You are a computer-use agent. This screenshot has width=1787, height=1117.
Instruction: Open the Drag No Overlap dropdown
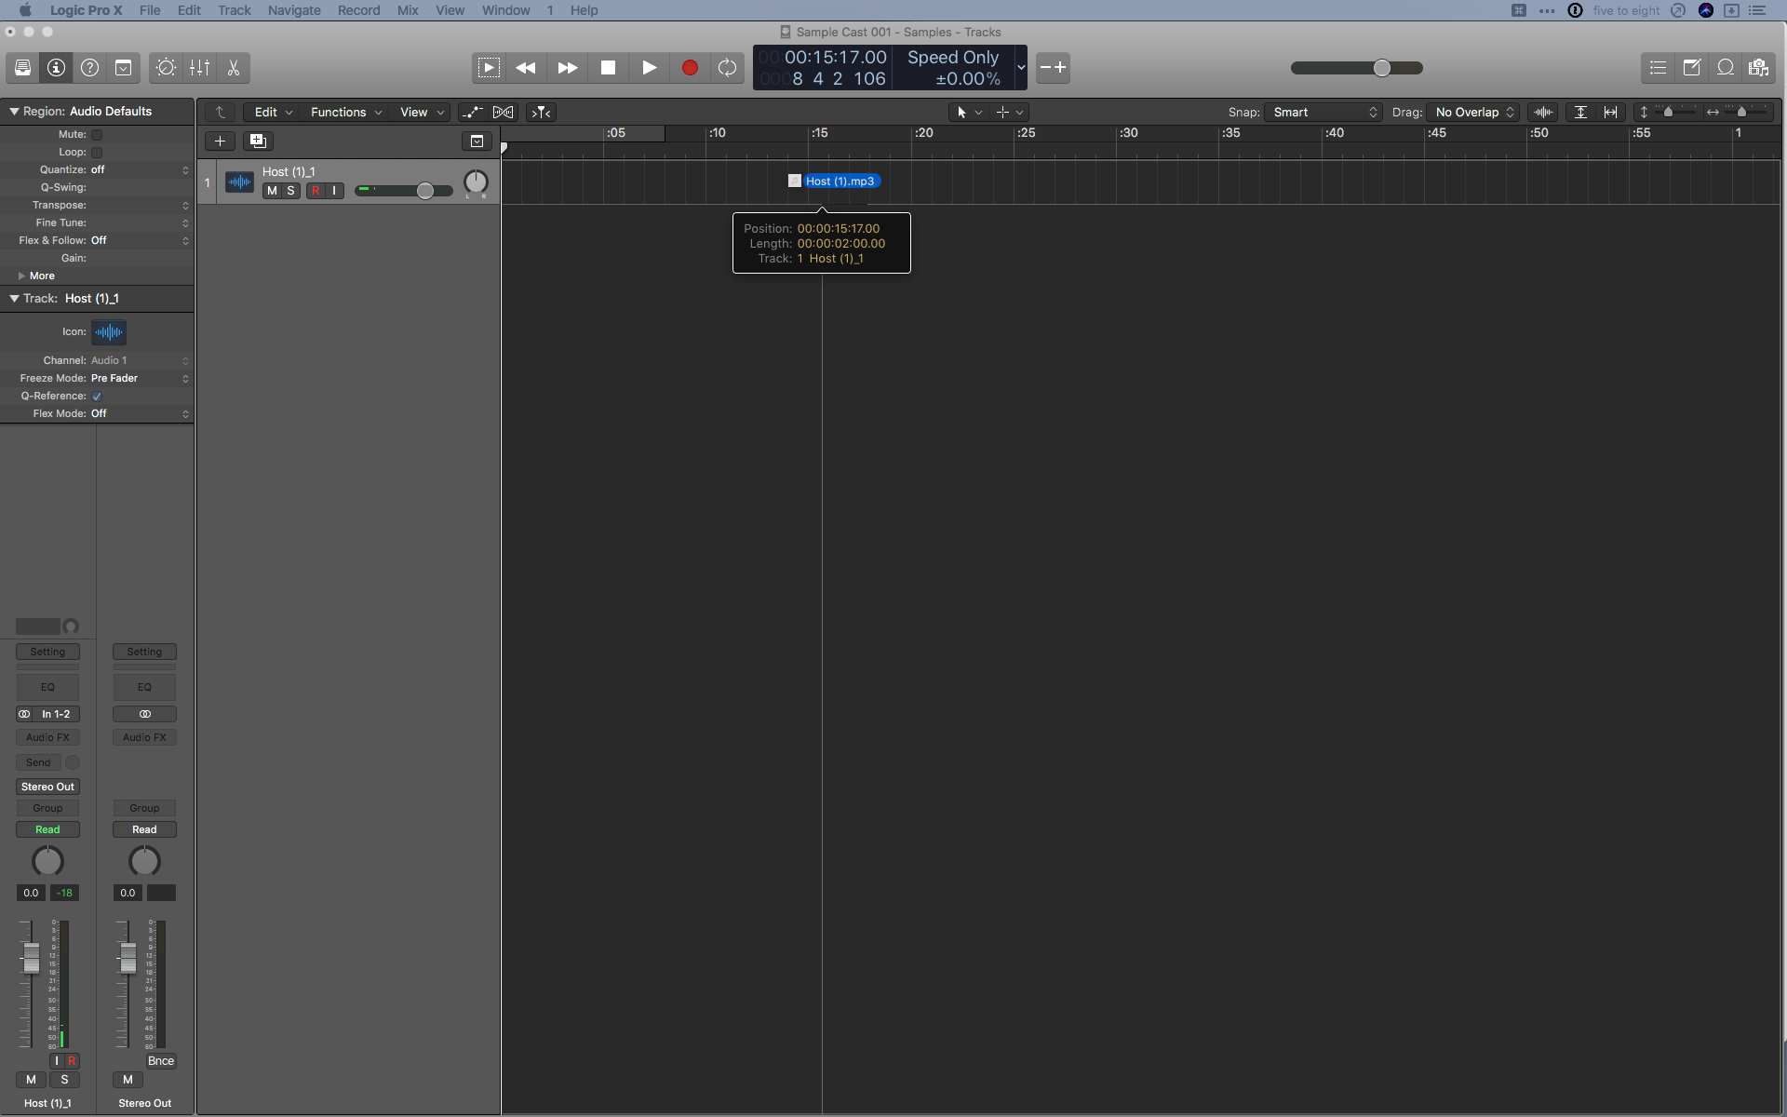click(x=1473, y=113)
